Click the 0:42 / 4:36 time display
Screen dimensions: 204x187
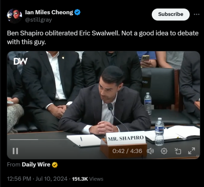(x=127, y=151)
